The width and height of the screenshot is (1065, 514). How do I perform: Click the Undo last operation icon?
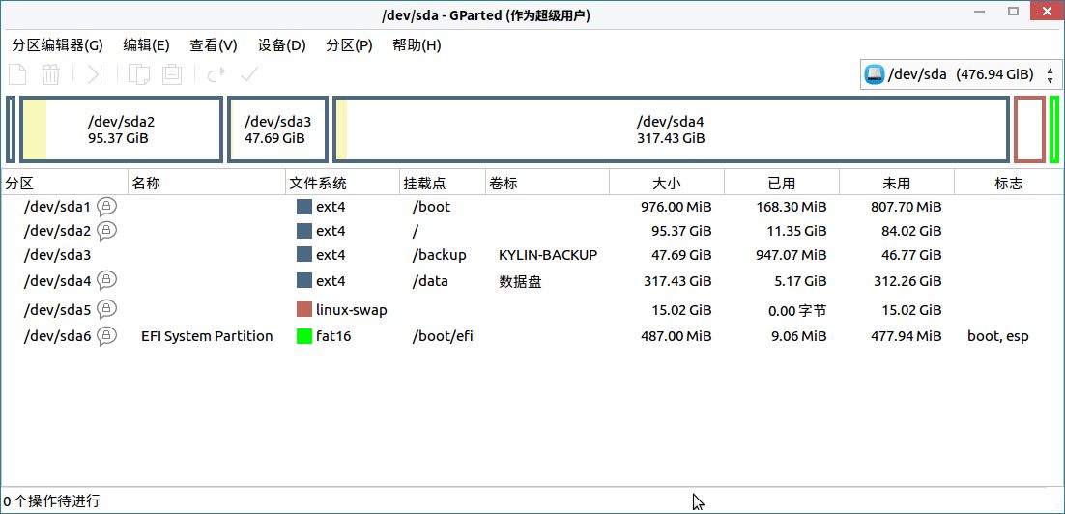(216, 74)
